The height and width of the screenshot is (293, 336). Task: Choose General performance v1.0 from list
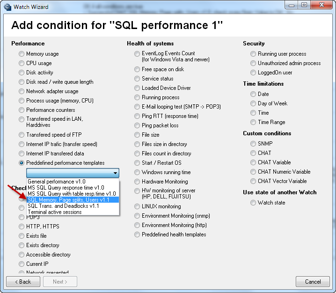coord(73,182)
